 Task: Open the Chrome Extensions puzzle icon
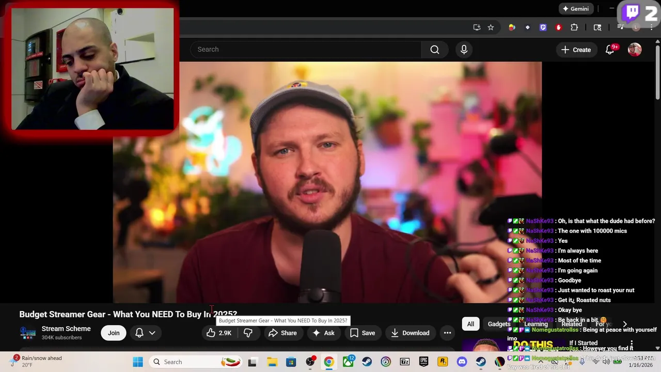click(x=574, y=27)
